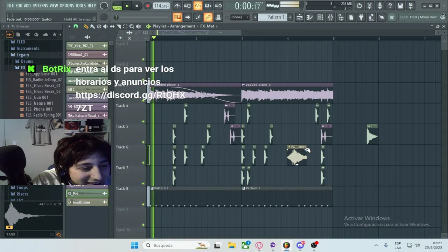Viewport: 448px width, 252px height.
Task: Toggle SONG pattern mode switch
Action: click(117, 6)
